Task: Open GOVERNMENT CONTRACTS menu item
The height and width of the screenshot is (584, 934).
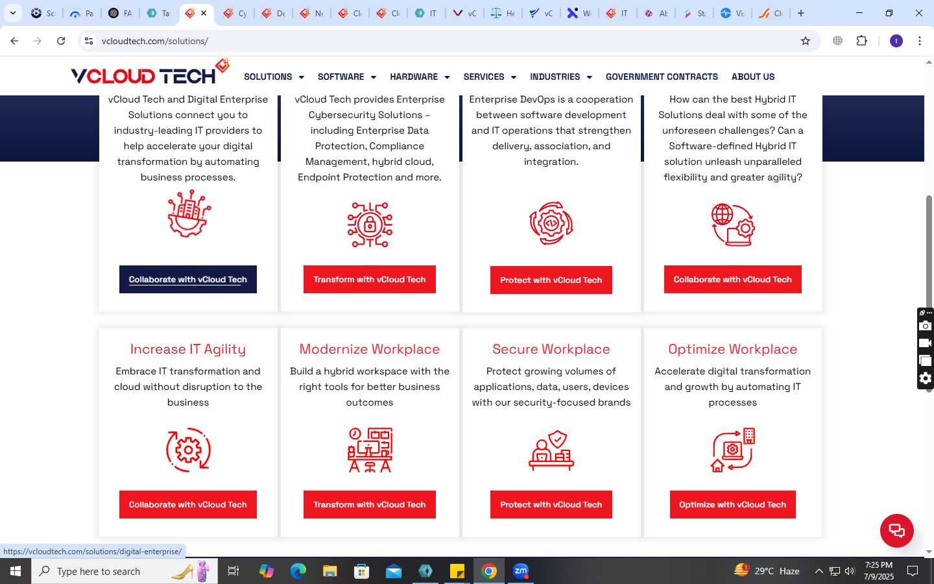Action: 662,77
